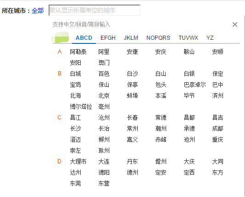Choose city 常州
Viewport: 245px width, 197px height.
(x=132, y=129)
